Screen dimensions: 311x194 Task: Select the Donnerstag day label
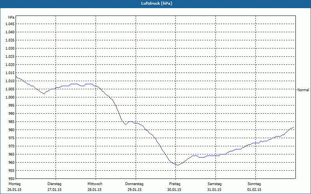tap(134, 184)
